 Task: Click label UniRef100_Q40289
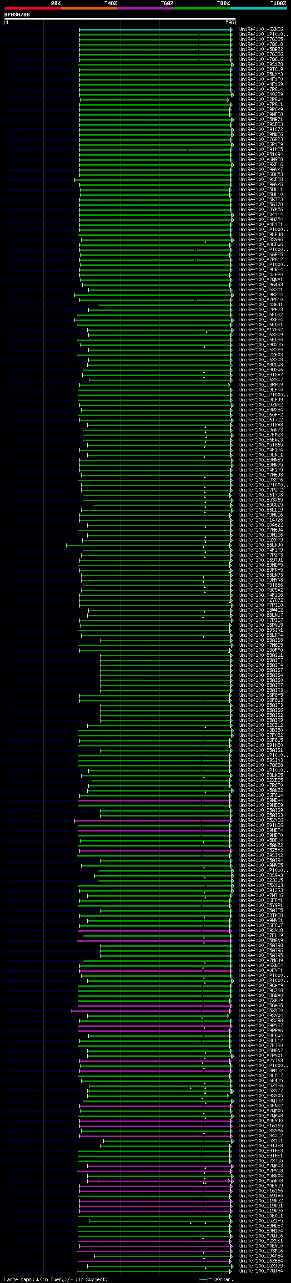click(x=261, y=95)
